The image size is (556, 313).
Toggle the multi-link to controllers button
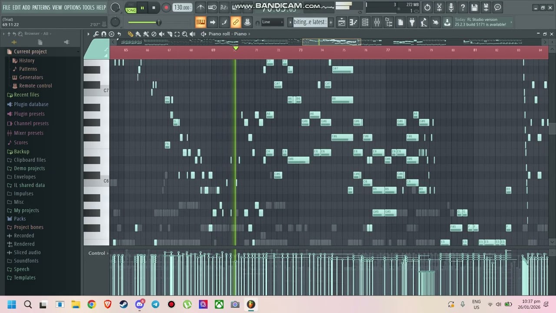pos(235,22)
